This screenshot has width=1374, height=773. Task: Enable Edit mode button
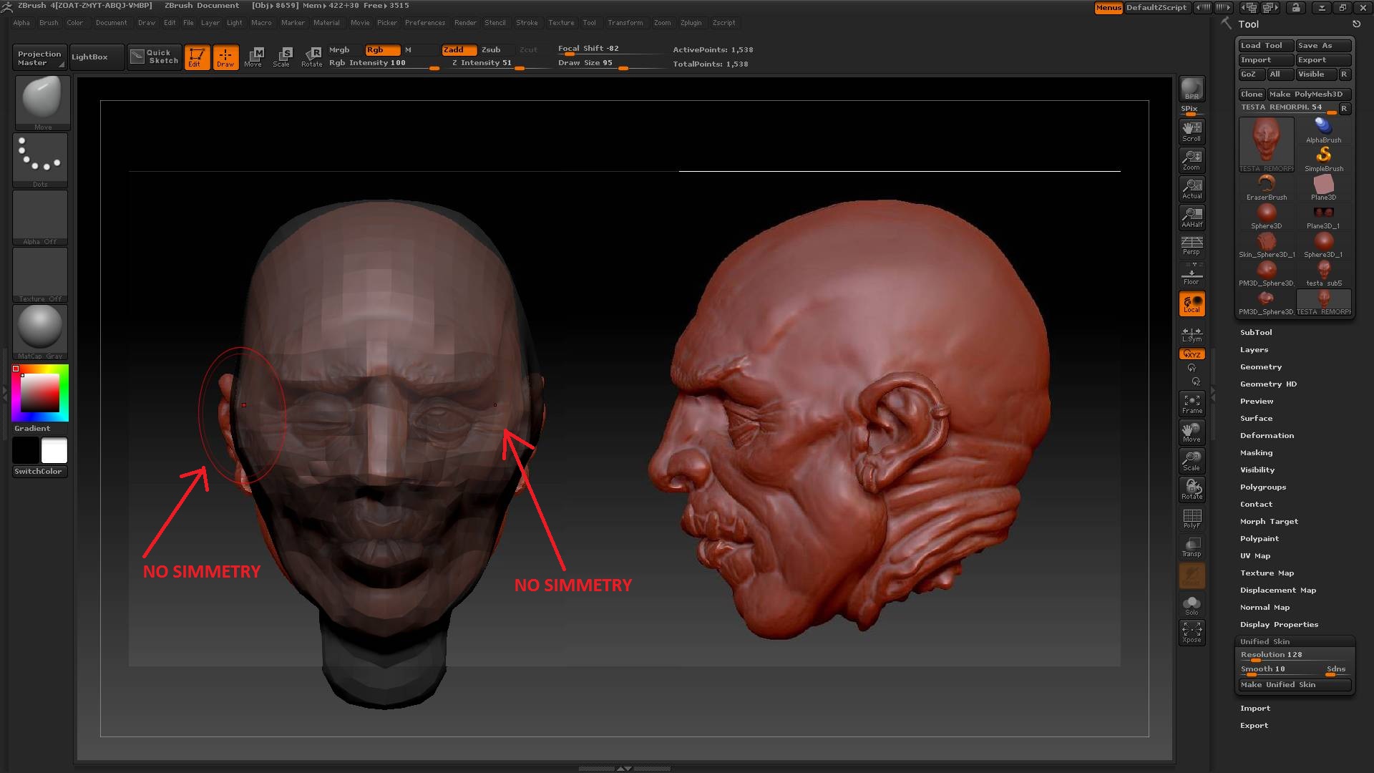197,57
